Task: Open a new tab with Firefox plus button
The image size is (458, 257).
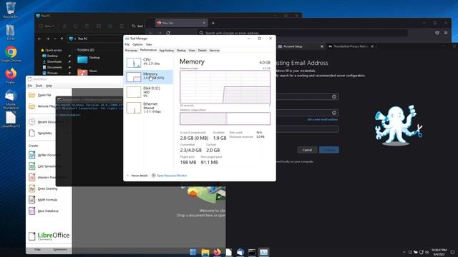Action: pos(213,23)
